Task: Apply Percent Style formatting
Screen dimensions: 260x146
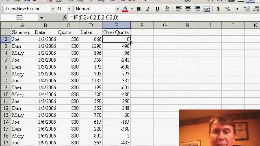Action: (227, 9)
